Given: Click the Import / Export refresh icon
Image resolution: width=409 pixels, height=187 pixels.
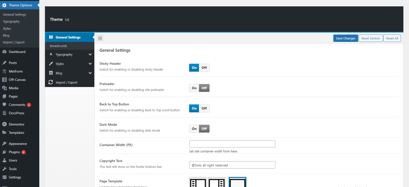Looking at the screenshot, I should [51, 83].
